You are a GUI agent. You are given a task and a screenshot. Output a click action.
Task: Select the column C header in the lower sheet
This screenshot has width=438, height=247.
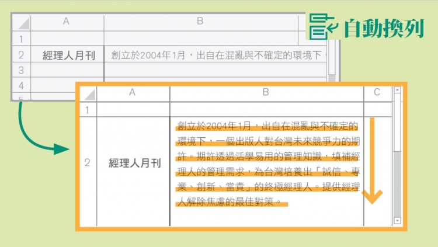[377, 92]
